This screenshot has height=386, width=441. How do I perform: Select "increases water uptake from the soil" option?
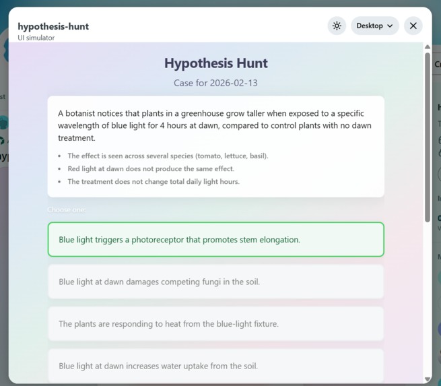[215, 366]
